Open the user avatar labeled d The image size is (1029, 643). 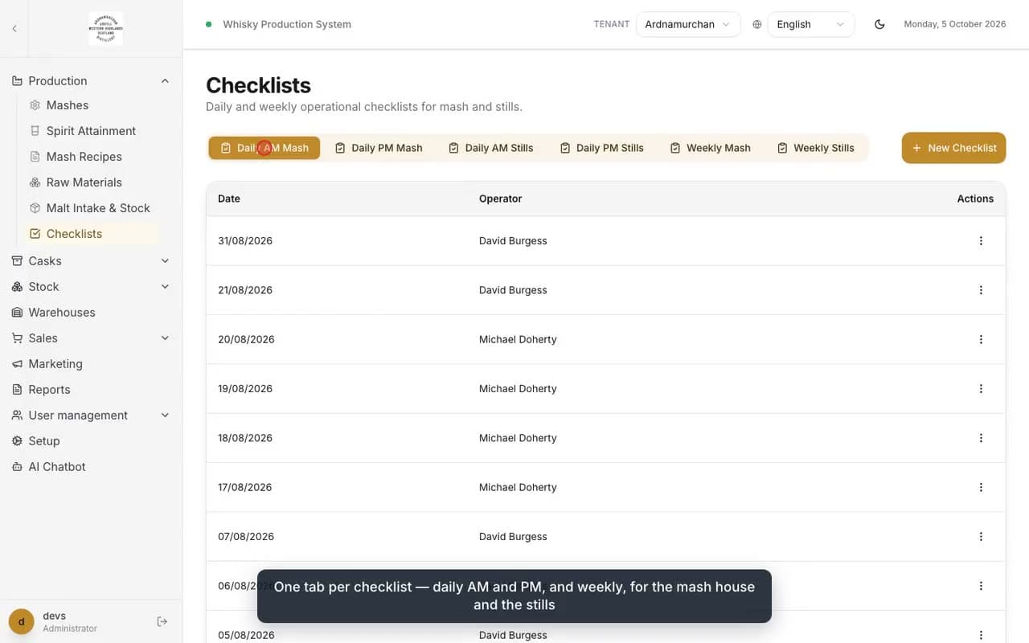click(x=22, y=621)
